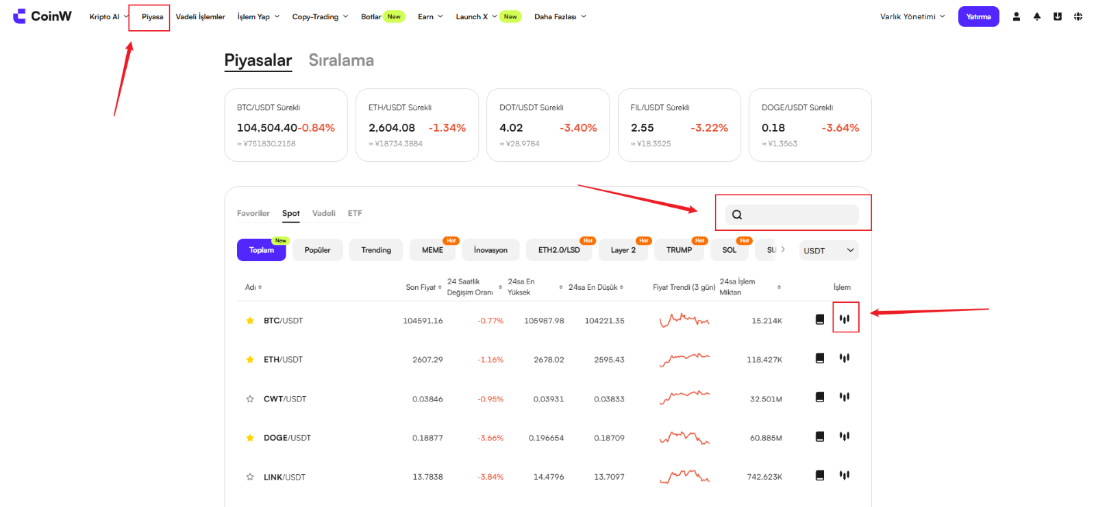Click the search magnifier icon

(x=737, y=214)
